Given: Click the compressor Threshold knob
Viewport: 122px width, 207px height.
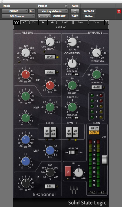Looking at the screenshot, I should (97, 53).
